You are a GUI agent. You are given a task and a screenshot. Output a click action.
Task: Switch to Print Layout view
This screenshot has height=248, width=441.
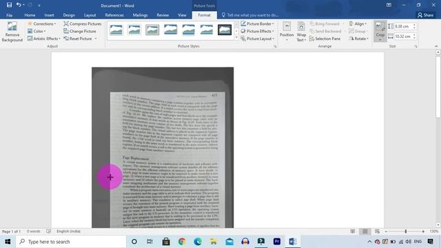[x=365, y=231]
